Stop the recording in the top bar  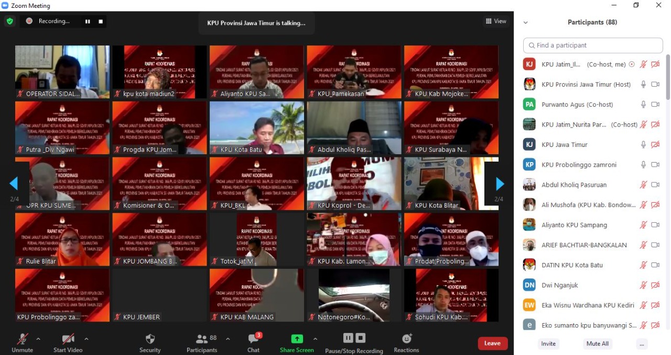[101, 21]
